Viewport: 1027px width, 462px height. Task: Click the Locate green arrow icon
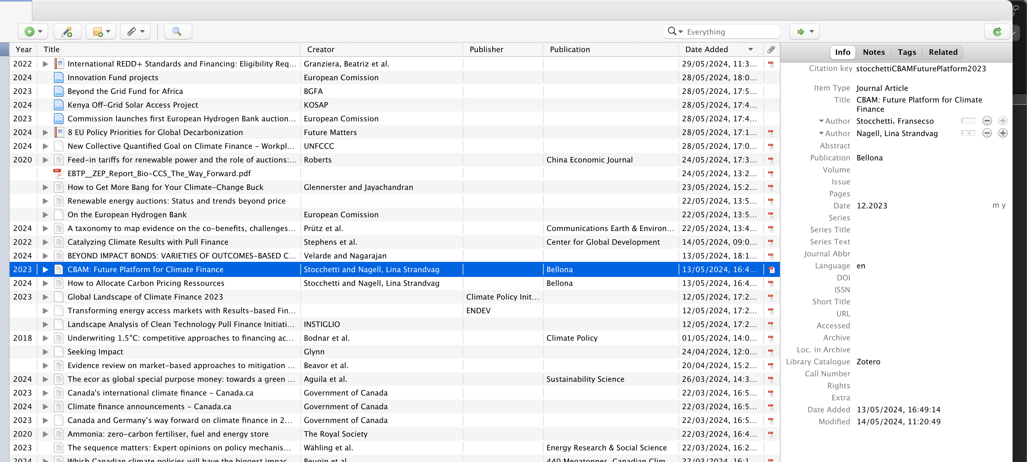point(805,32)
